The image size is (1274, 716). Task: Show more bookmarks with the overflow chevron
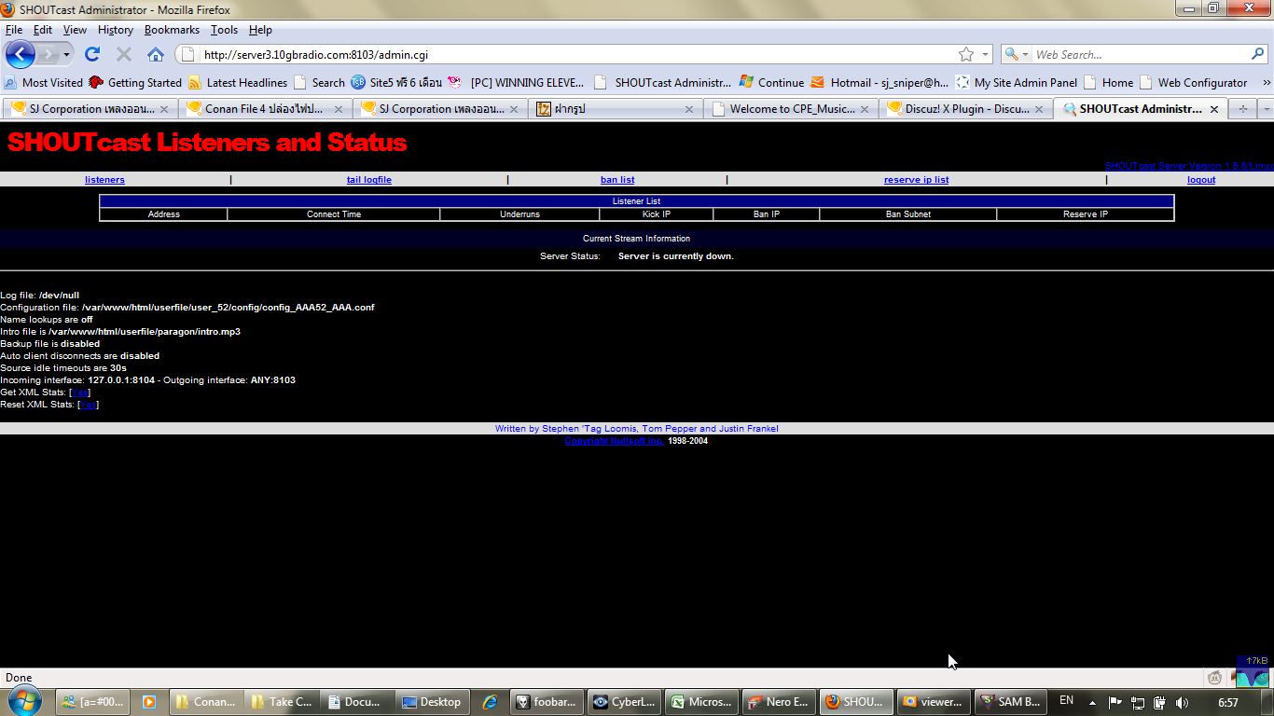point(1266,82)
